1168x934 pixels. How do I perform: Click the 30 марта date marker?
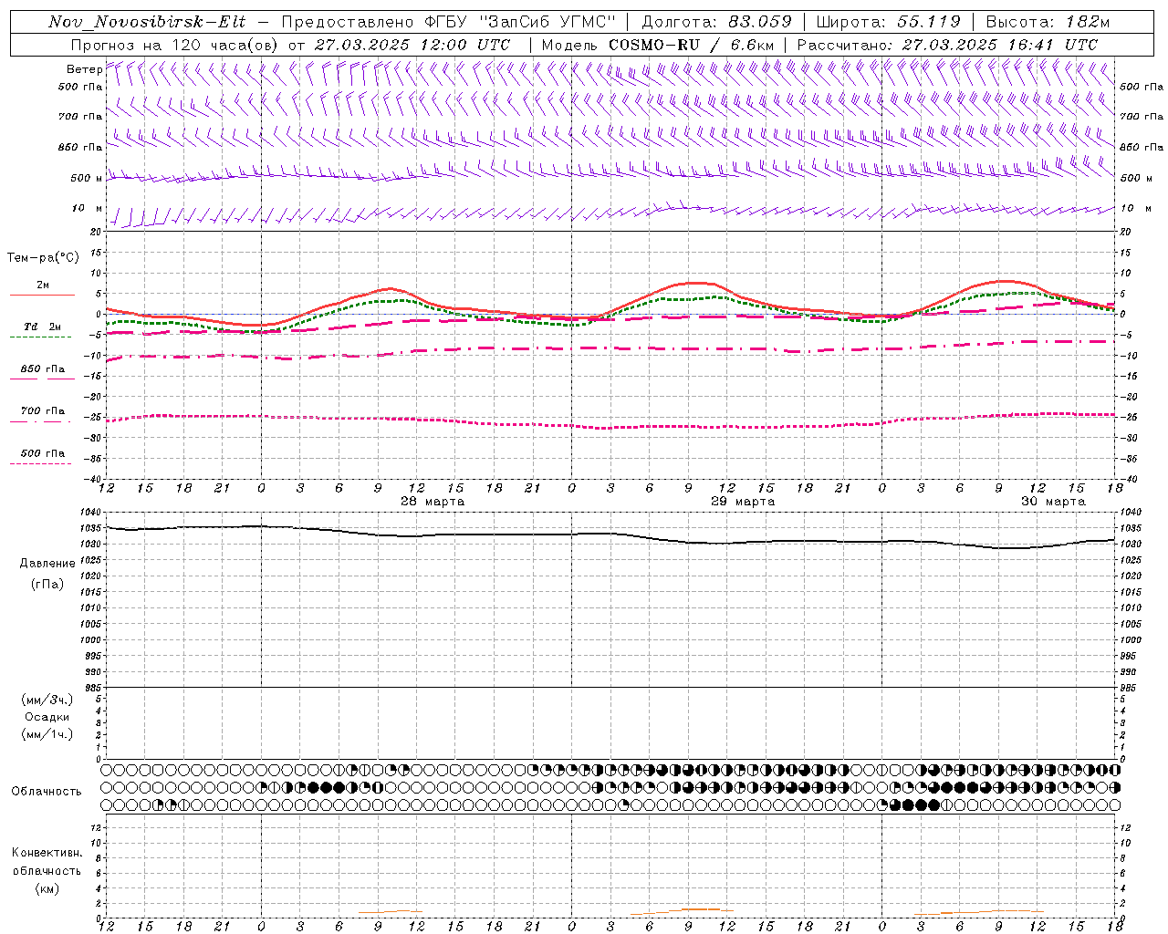(x=1053, y=502)
